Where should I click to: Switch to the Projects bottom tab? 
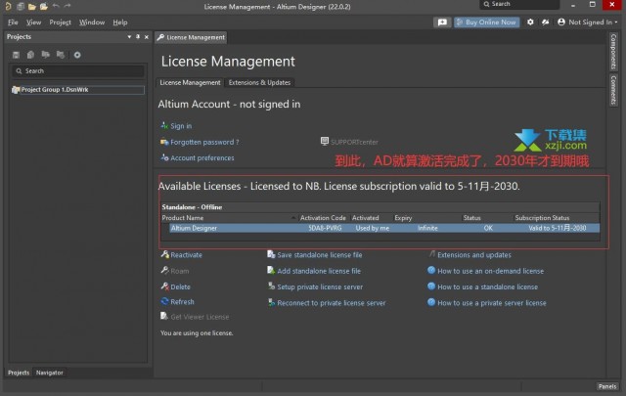[x=19, y=373]
